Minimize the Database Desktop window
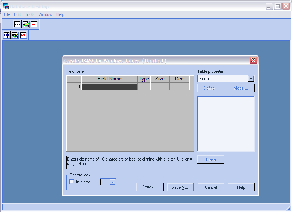Viewport: 292px width, 212px height. click(x=269, y=7)
